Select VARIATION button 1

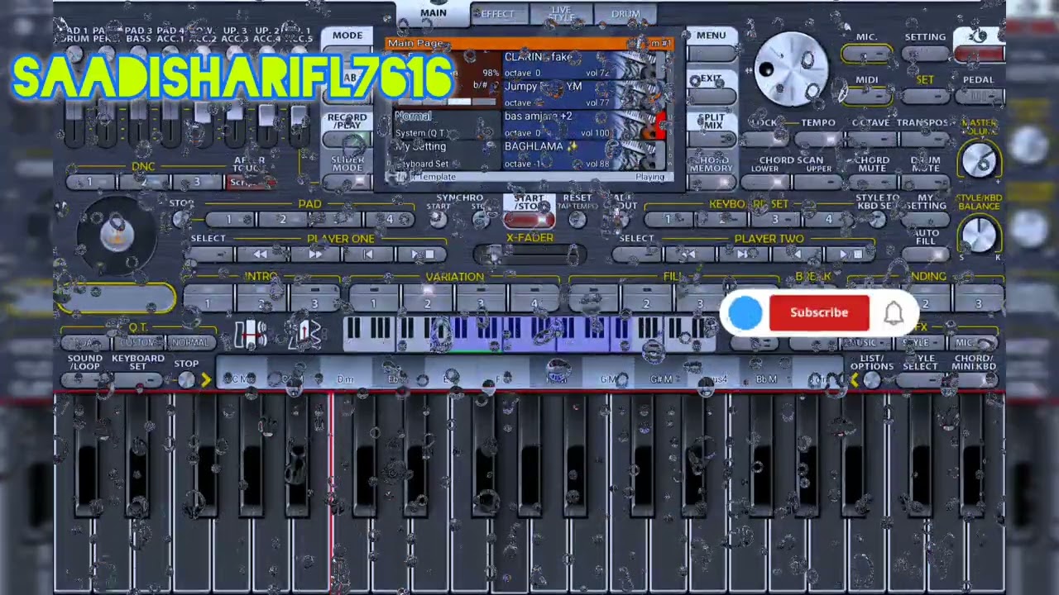click(x=373, y=298)
